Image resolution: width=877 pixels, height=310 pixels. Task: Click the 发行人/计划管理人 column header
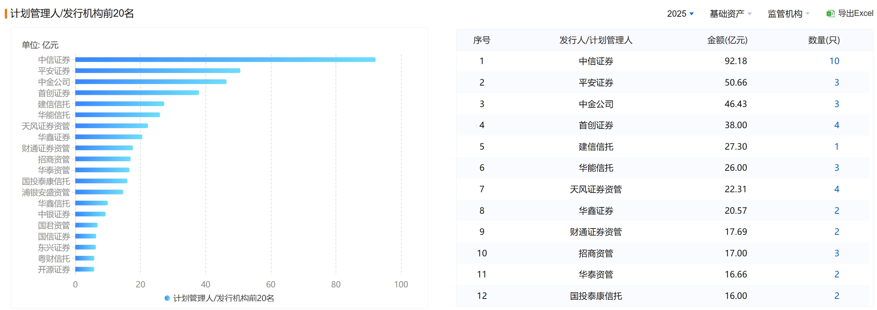pyautogui.click(x=596, y=40)
